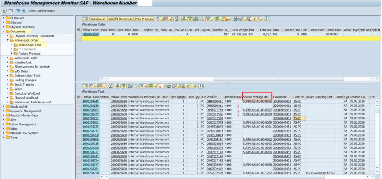Select all rows in Warehouse Task grid
The image size is (382, 179).
pyautogui.click(x=78, y=97)
